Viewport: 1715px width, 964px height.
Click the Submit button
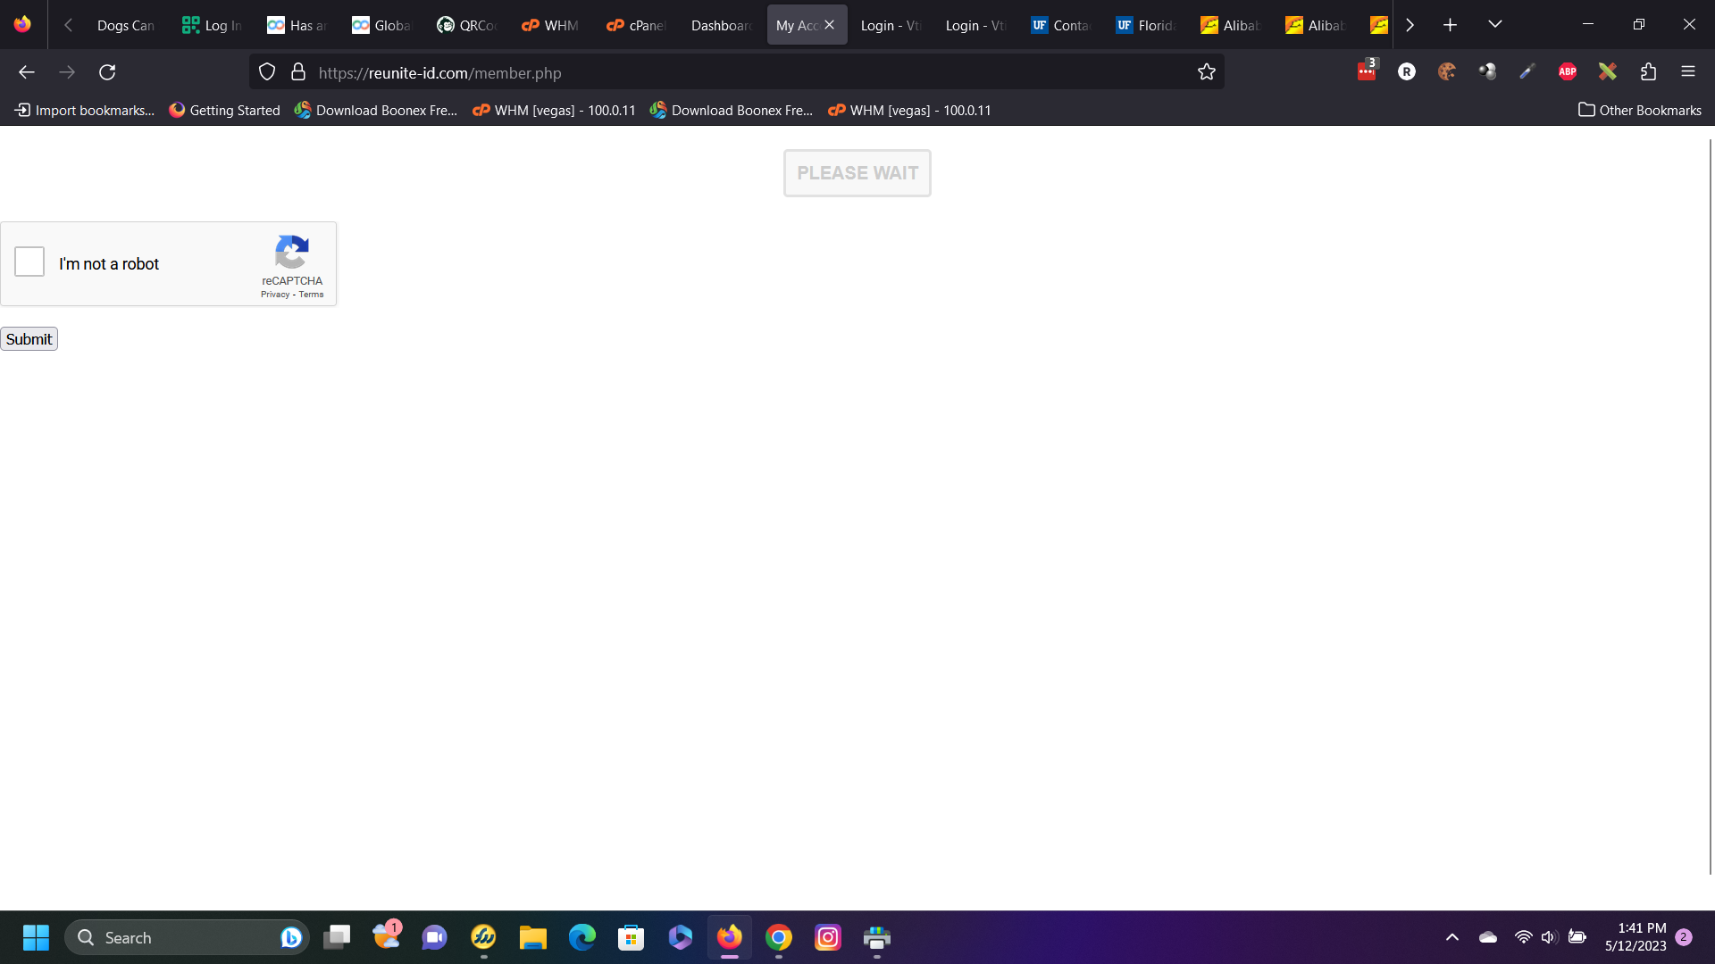tap(29, 339)
